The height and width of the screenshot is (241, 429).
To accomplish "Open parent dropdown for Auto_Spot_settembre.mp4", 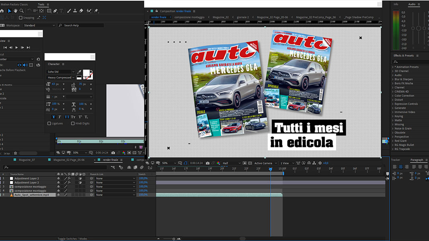I will click(x=115, y=195).
